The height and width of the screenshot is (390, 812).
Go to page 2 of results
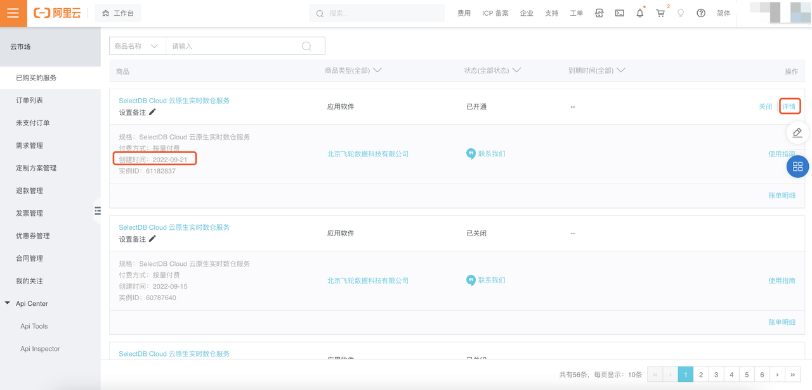click(x=701, y=375)
